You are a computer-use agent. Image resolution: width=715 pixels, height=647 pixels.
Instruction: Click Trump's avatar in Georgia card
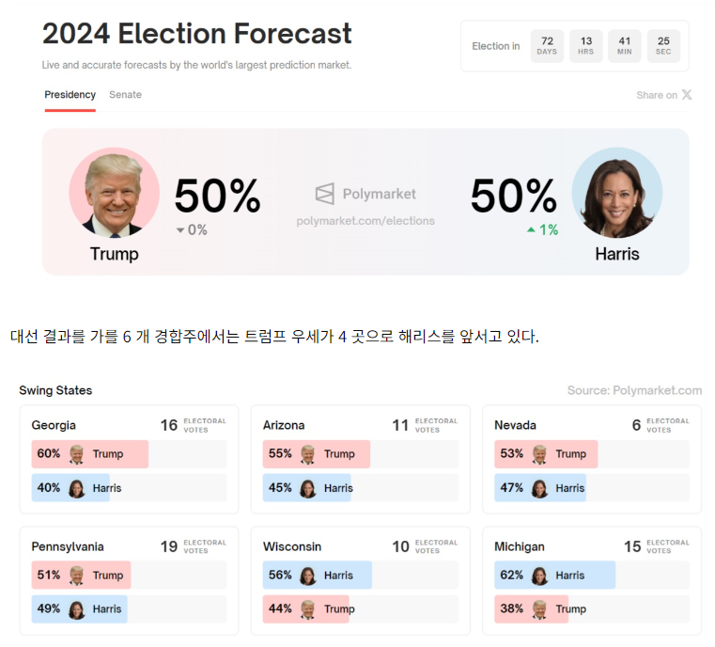pyautogui.click(x=77, y=454)
